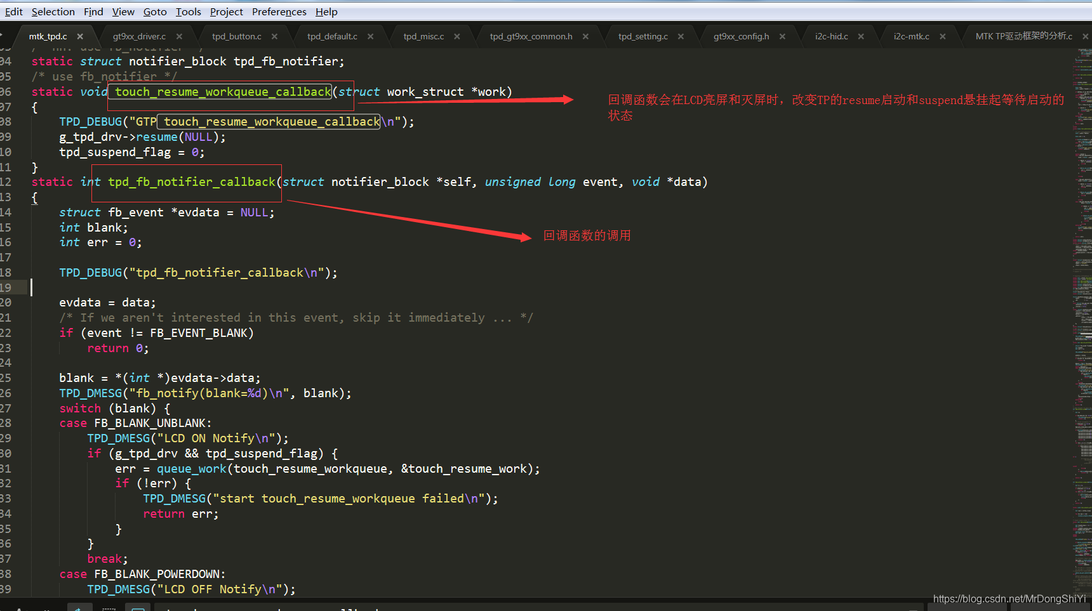Close the tpd_misc.c tab
This screenshot has height=611, width=1092.
click(456, 37)
